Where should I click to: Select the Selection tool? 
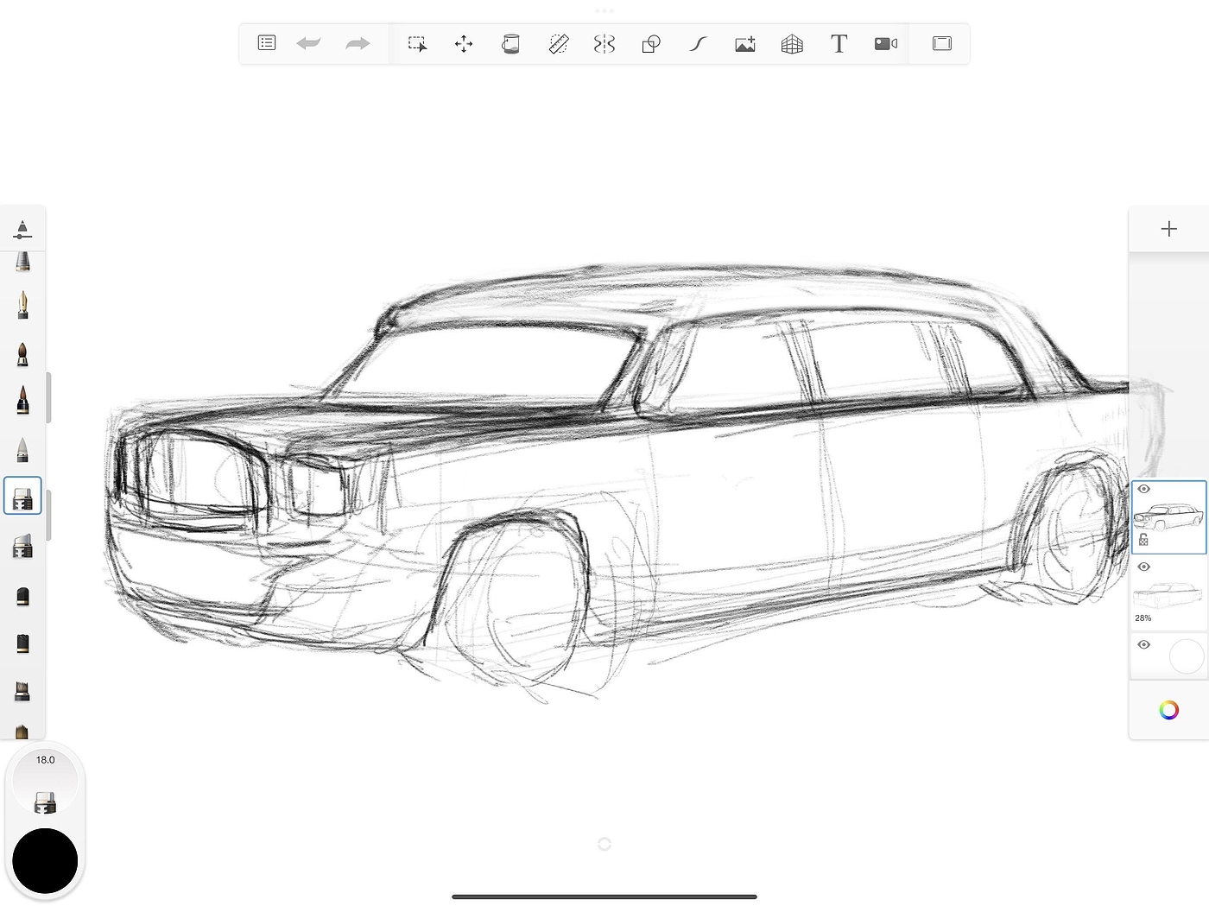pyautogui.click(x=417, y=44)
